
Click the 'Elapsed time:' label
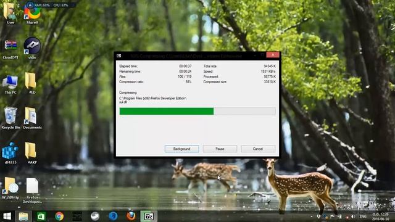pyautogui.click(x=128, y=66)
